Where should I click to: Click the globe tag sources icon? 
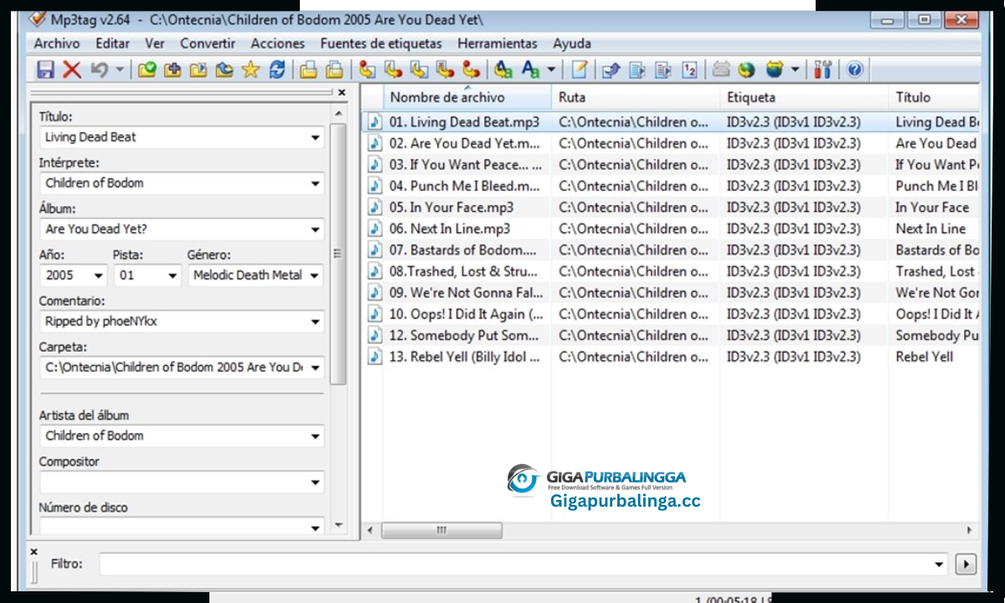pos(746,70)
